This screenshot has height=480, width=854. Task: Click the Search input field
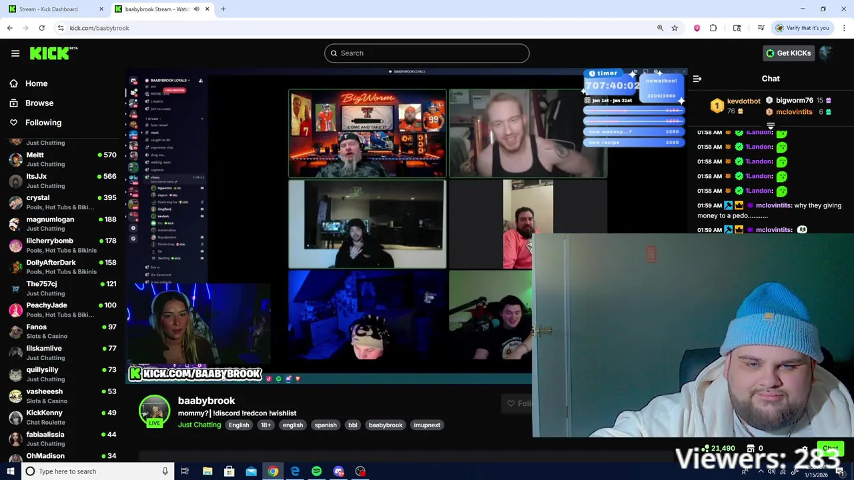[x=427, y=53]
